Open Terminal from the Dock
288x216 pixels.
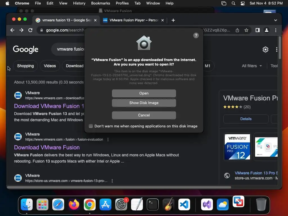click(x=153, y=204)
